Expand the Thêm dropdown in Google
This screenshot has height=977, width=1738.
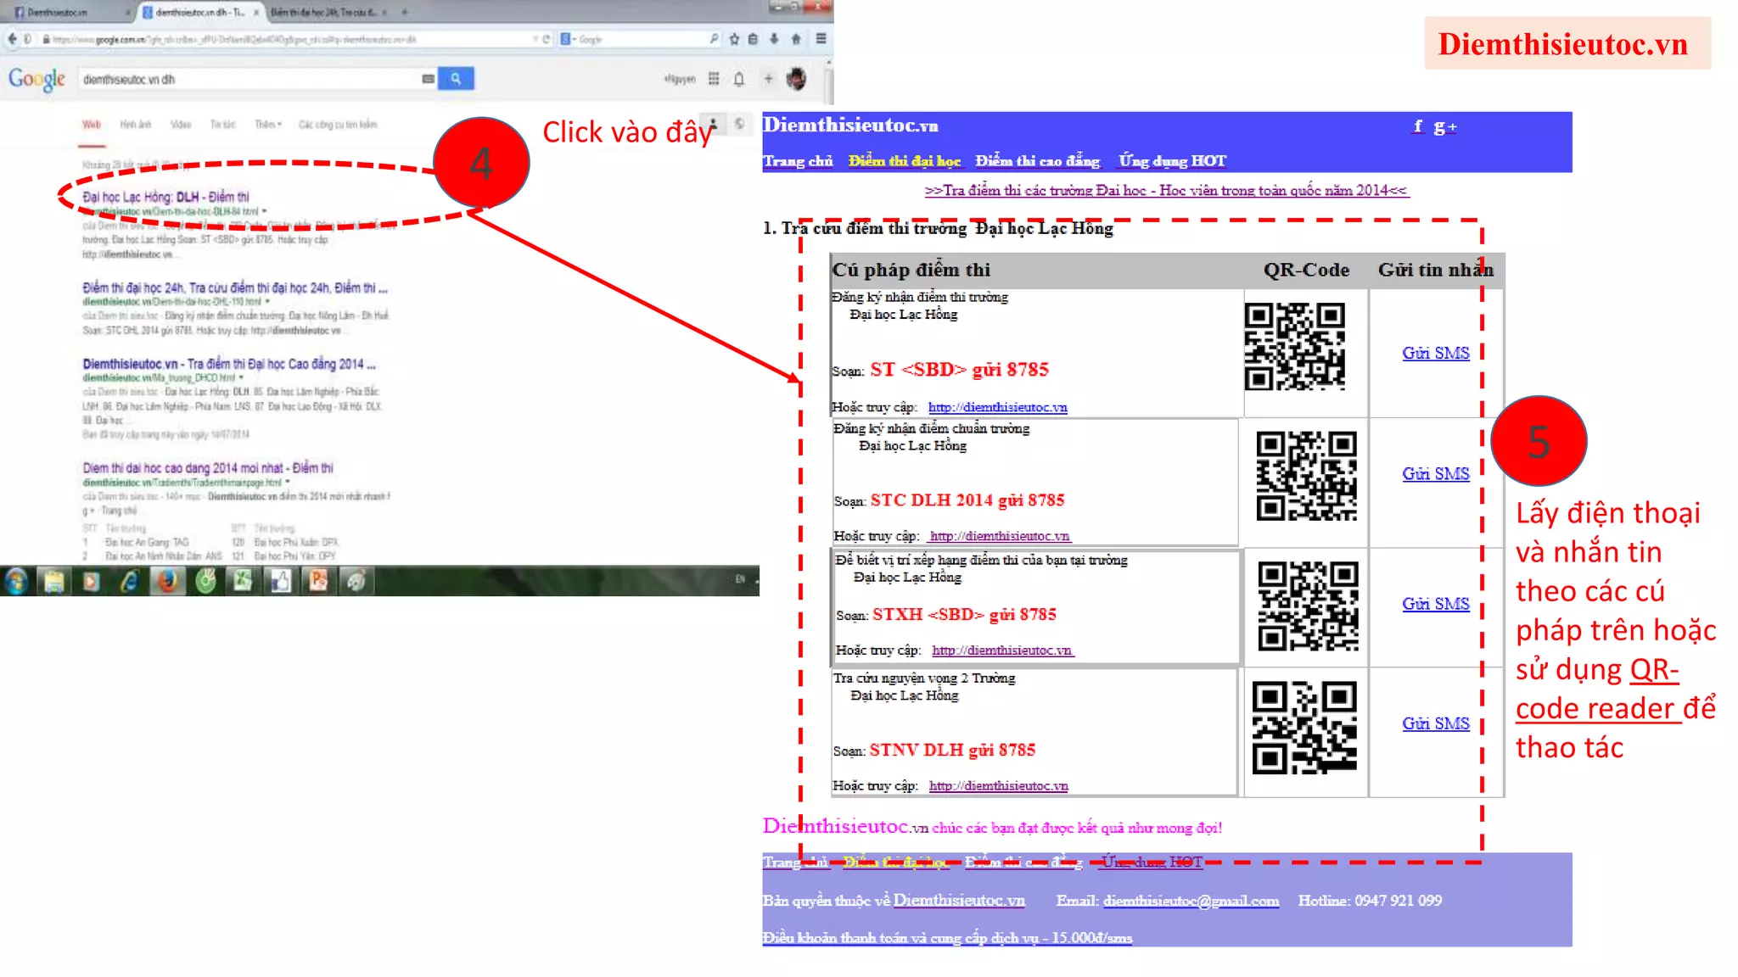coord(268,125)
